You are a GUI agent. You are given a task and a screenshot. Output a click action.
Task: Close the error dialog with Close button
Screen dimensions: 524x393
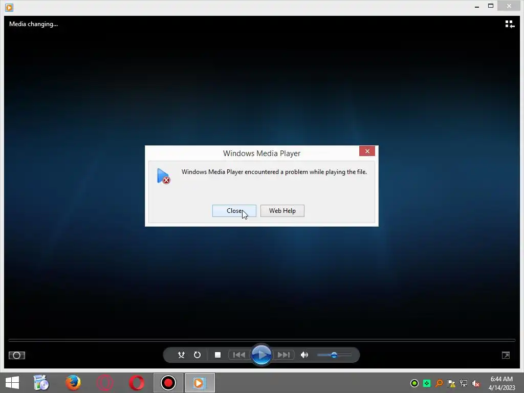(x=234, y=211)
